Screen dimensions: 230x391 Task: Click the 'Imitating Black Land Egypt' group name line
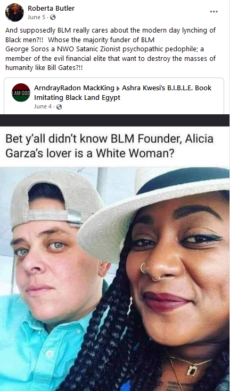click(77, 98)
